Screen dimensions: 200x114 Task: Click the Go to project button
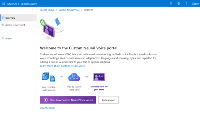[x=108, y=100]
